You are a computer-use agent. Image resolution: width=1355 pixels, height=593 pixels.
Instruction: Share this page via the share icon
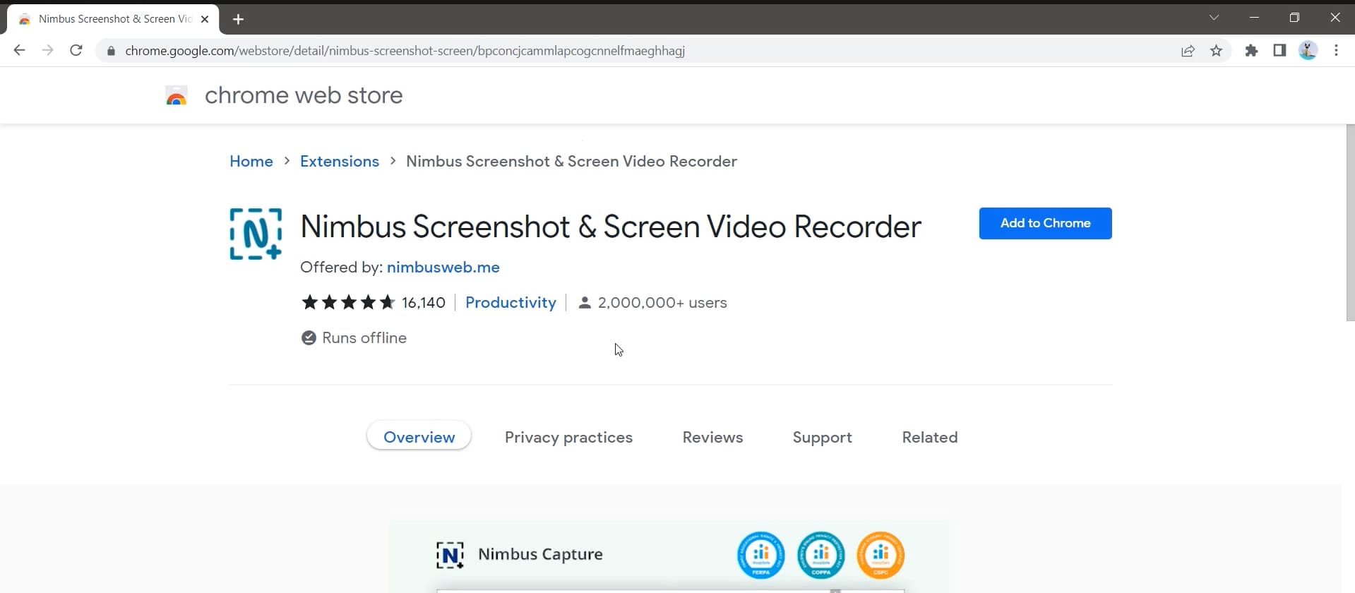coord(1188,51)
